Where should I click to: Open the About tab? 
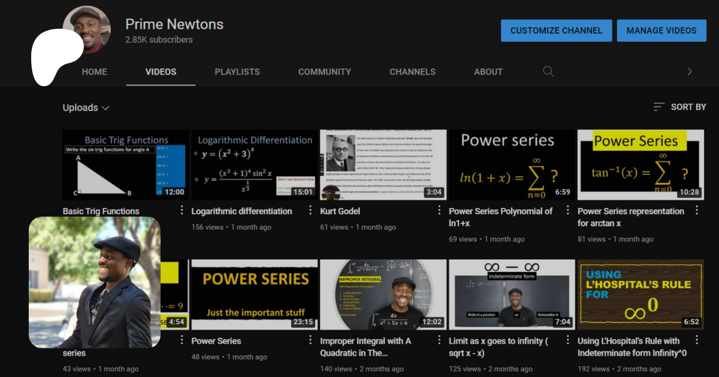pyautogui.click(x=488, y=72)
